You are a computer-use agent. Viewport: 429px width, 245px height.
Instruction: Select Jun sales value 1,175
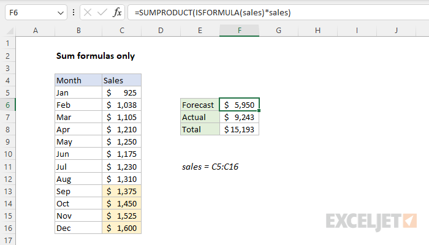click(122, 154)
